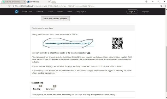The height and width of the screenshot is (99, 167).
Task: Go forward using browser forward arrow
Action: 6,6
